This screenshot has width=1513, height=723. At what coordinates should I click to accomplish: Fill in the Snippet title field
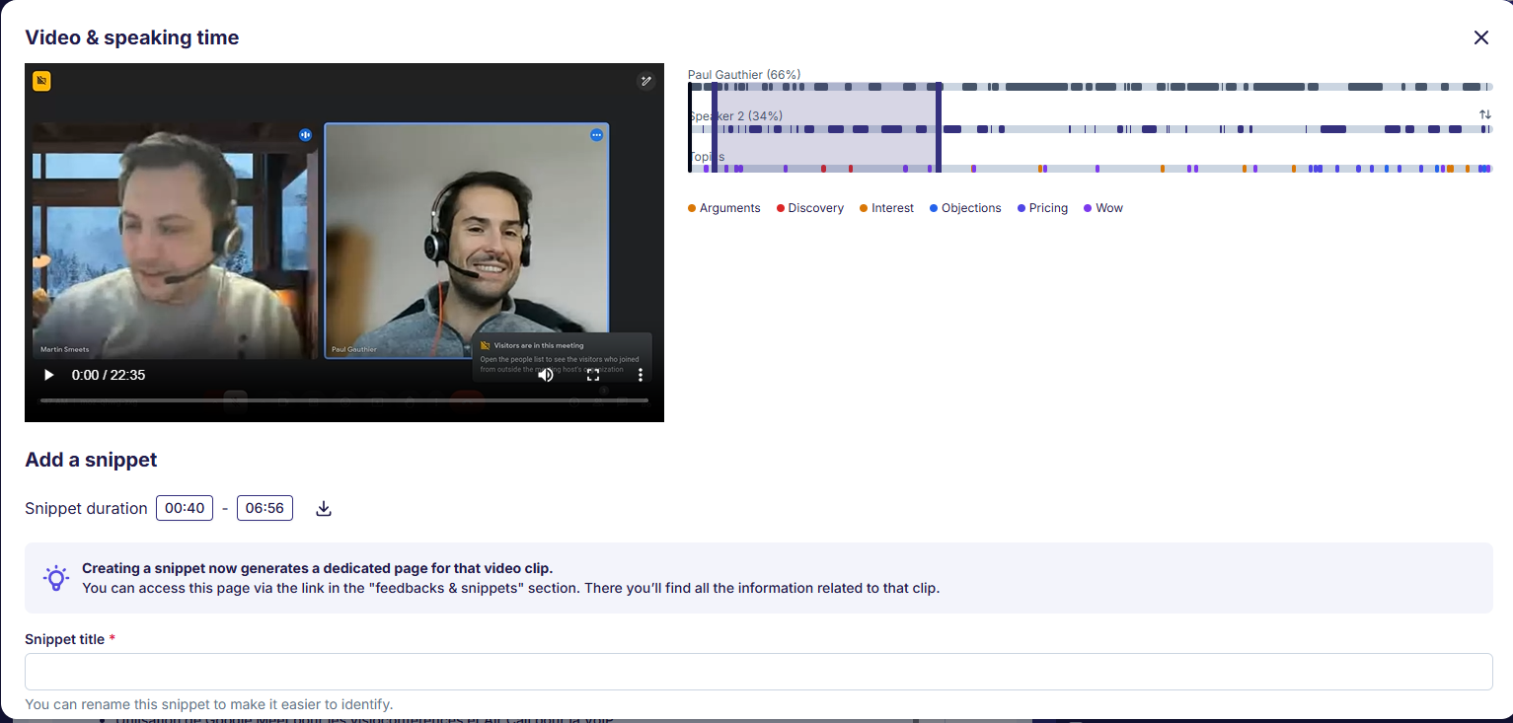click(x=759, y=672)
